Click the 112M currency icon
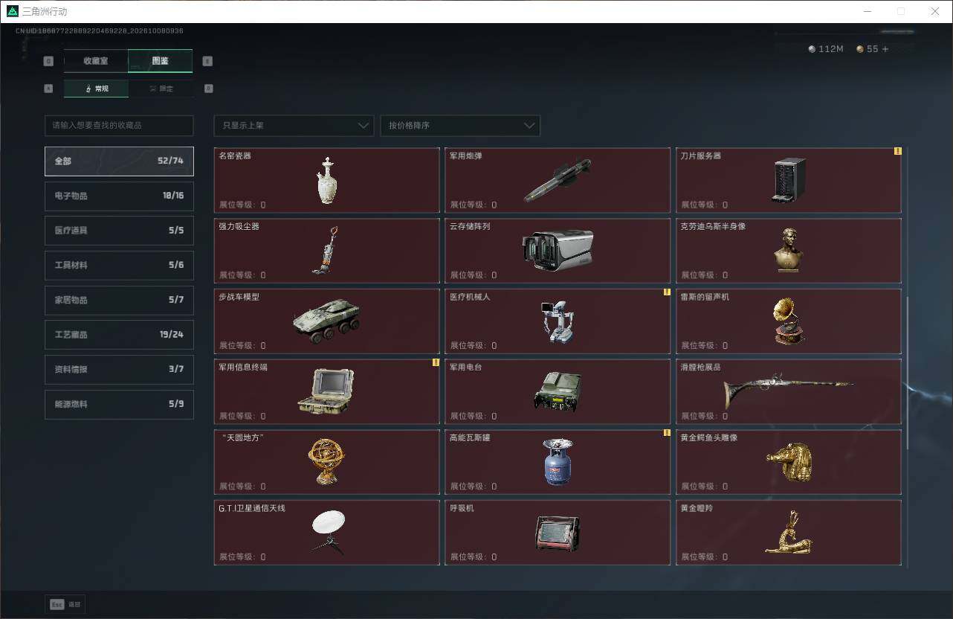 coord(812,49)
